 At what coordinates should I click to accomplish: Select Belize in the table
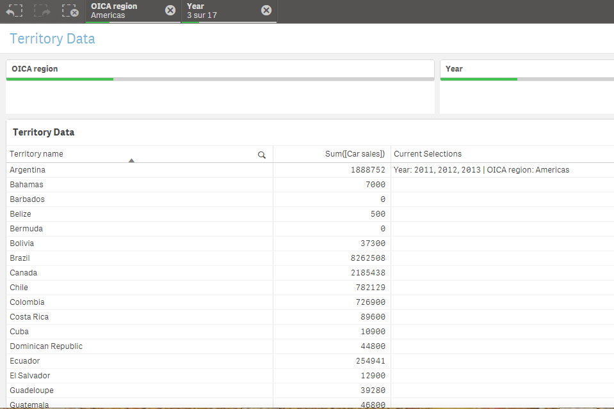20,214
